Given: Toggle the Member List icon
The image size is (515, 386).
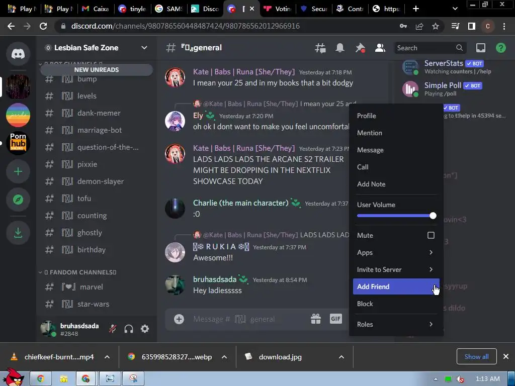Looking at the screenshot, I should click(x=380, y=48).
